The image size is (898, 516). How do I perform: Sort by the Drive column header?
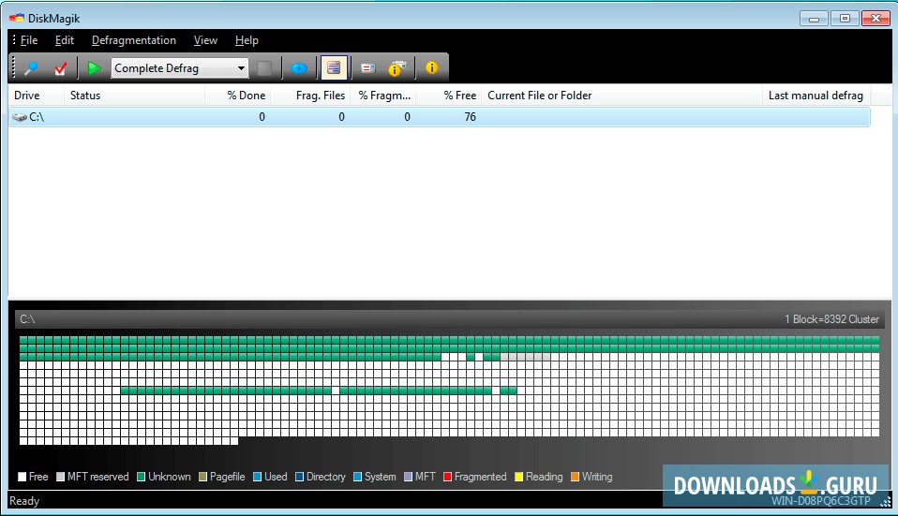(x=36, y=96)
